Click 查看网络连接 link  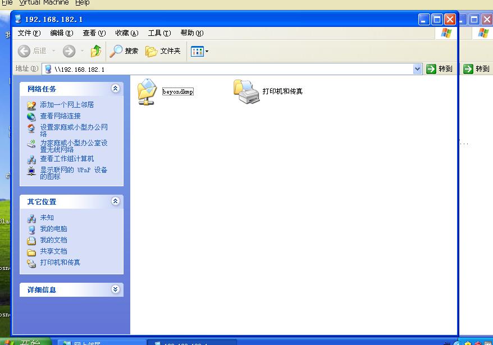[60, 116]
